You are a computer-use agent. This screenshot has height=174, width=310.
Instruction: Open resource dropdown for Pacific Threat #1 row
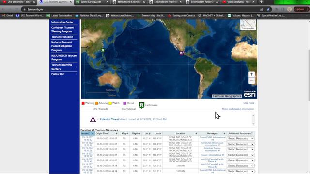click(241, 160)
